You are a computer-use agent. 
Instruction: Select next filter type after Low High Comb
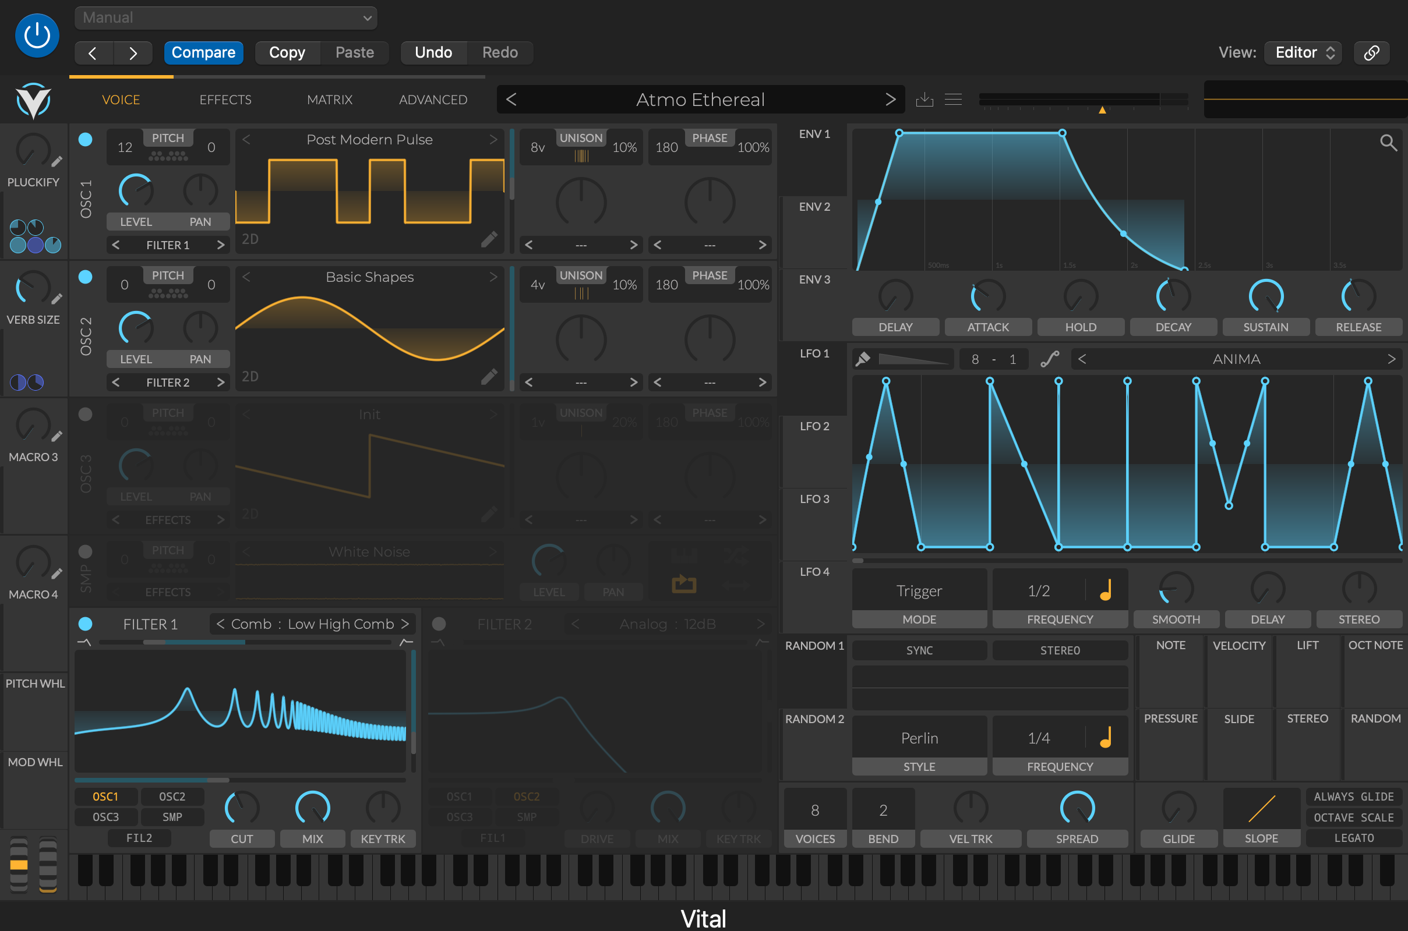pyautogui.click(x=405, y=624)
